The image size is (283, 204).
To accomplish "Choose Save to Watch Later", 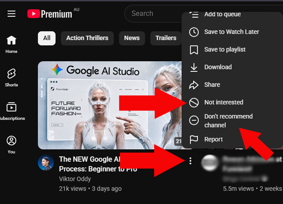I will coord(232,32).
